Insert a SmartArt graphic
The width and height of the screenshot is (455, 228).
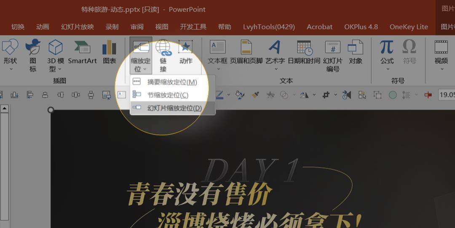click(x=83, y=53)
